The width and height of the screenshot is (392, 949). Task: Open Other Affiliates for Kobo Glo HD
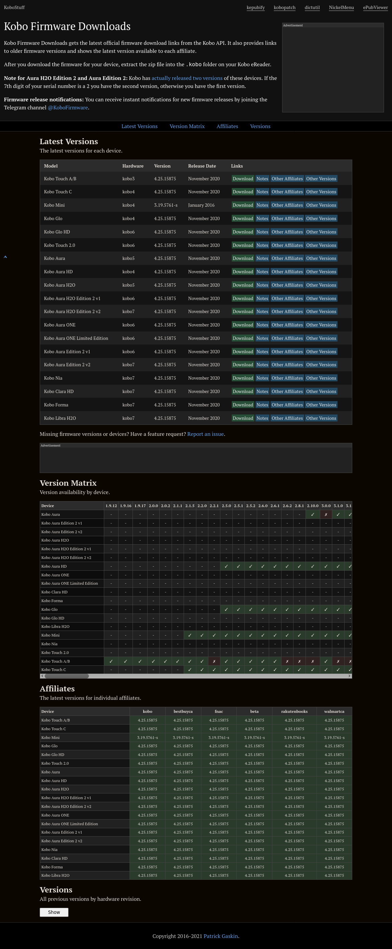tap(287, 232)
